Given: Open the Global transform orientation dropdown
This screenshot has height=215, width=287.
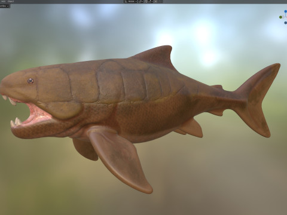Looking at the screenshot, I should 130,1.
